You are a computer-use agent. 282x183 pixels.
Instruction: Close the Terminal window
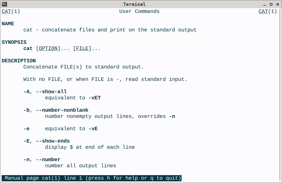click(x=277, y=4)
